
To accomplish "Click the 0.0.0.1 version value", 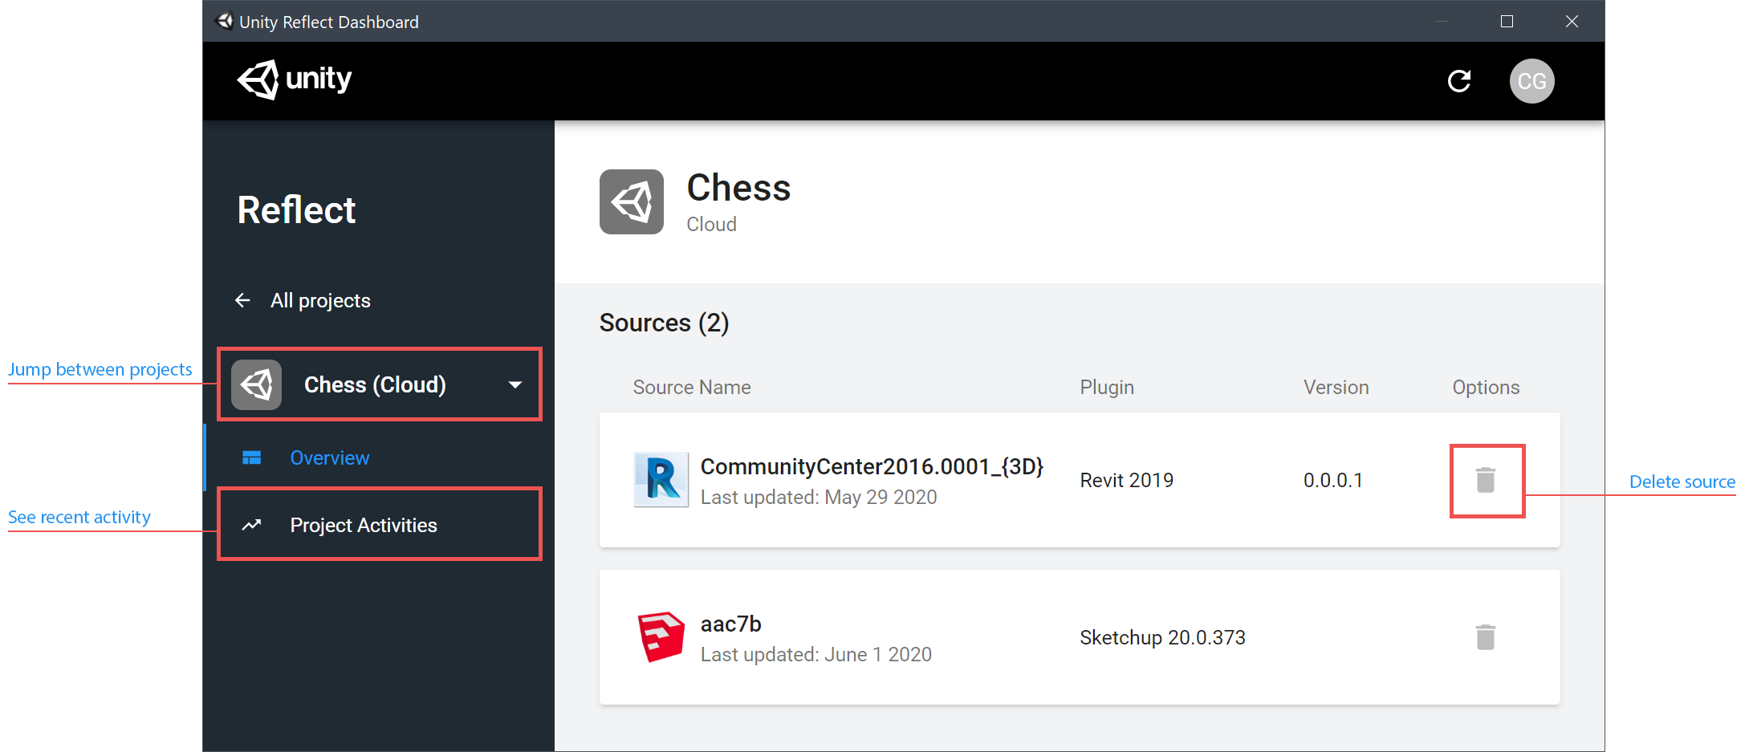I will pyautogui.click(x=1333, y=480).
